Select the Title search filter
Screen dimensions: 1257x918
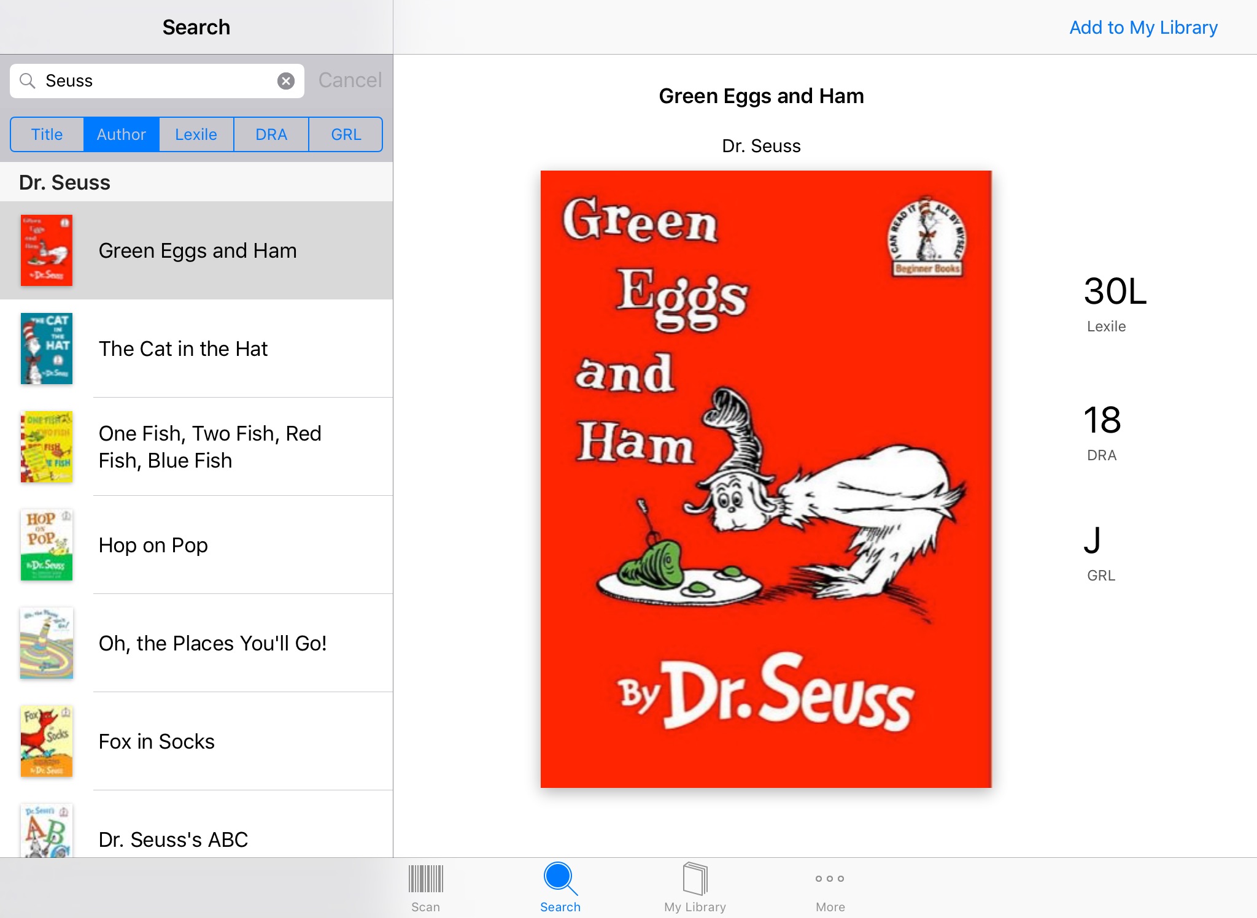[x=47, y=134]
